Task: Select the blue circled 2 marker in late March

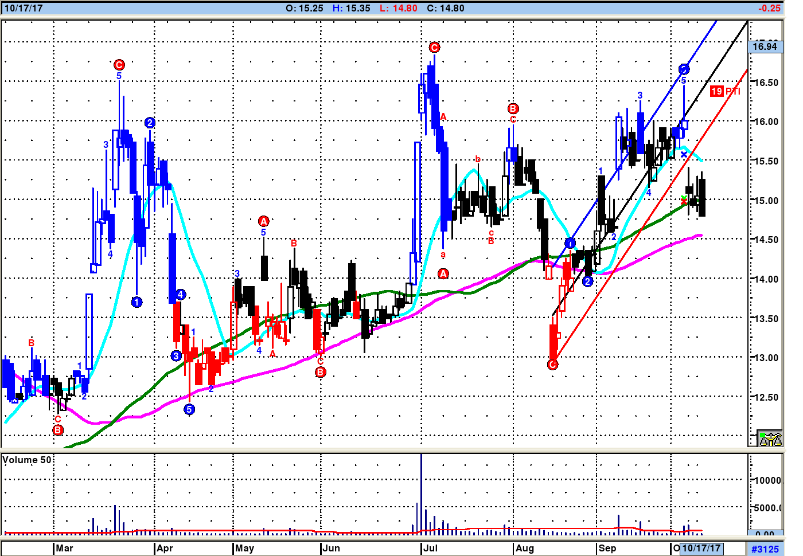Action: click(x=150, y=123)
